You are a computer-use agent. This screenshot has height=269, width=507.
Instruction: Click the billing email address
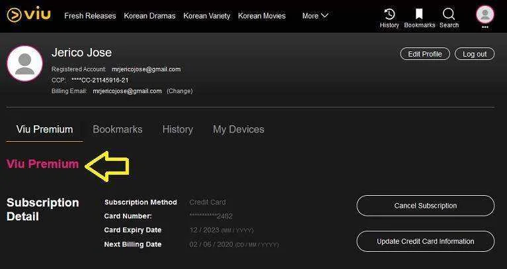(x=127, y=91)
